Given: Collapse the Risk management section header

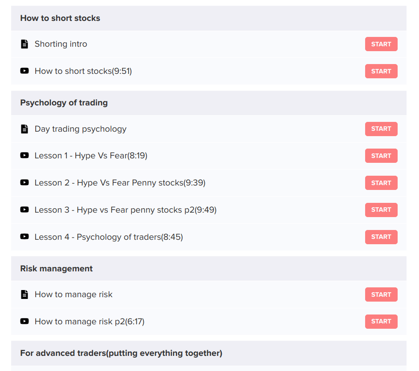Looking at the screenshot, I should [57, 269].
